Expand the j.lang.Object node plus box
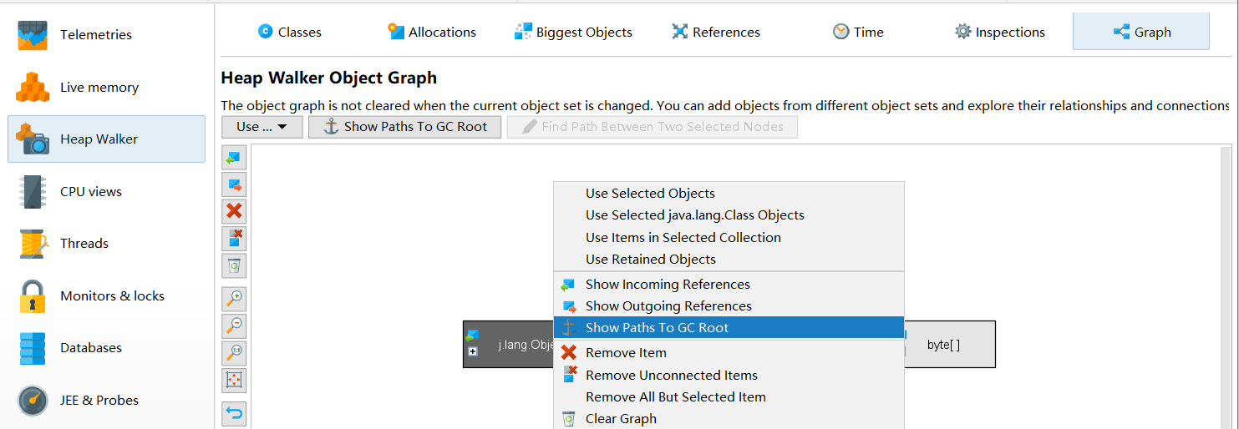The height and width of the screenshot is (429, 1239). click(x=473, y=351)
